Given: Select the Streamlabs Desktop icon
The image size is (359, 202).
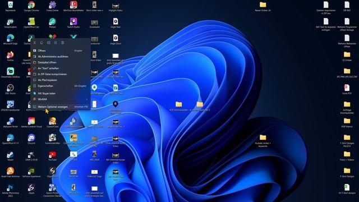Looking at the screenshot, I should 10,72.
